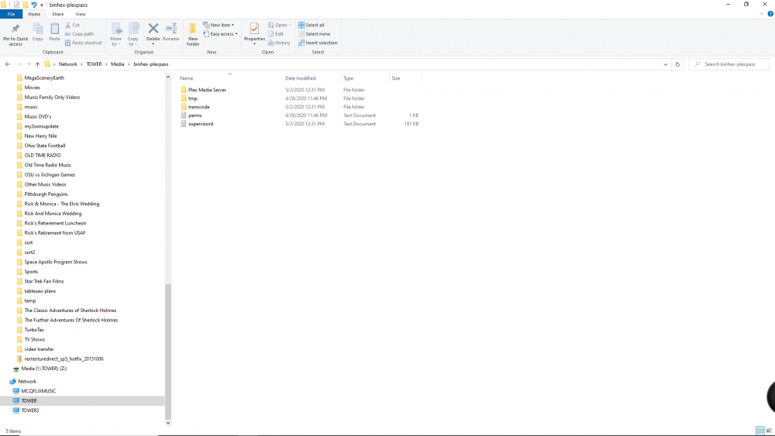Open the Easy access dropdown
The image size is (775, 436).
coord(220,34)
